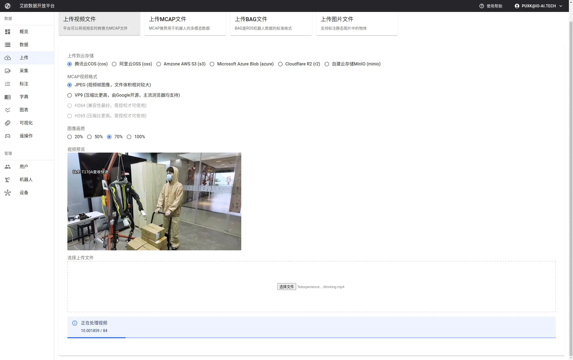573x360 pixels.
Task: Open the data list icon in sidebar
Action: coord(8,45)
